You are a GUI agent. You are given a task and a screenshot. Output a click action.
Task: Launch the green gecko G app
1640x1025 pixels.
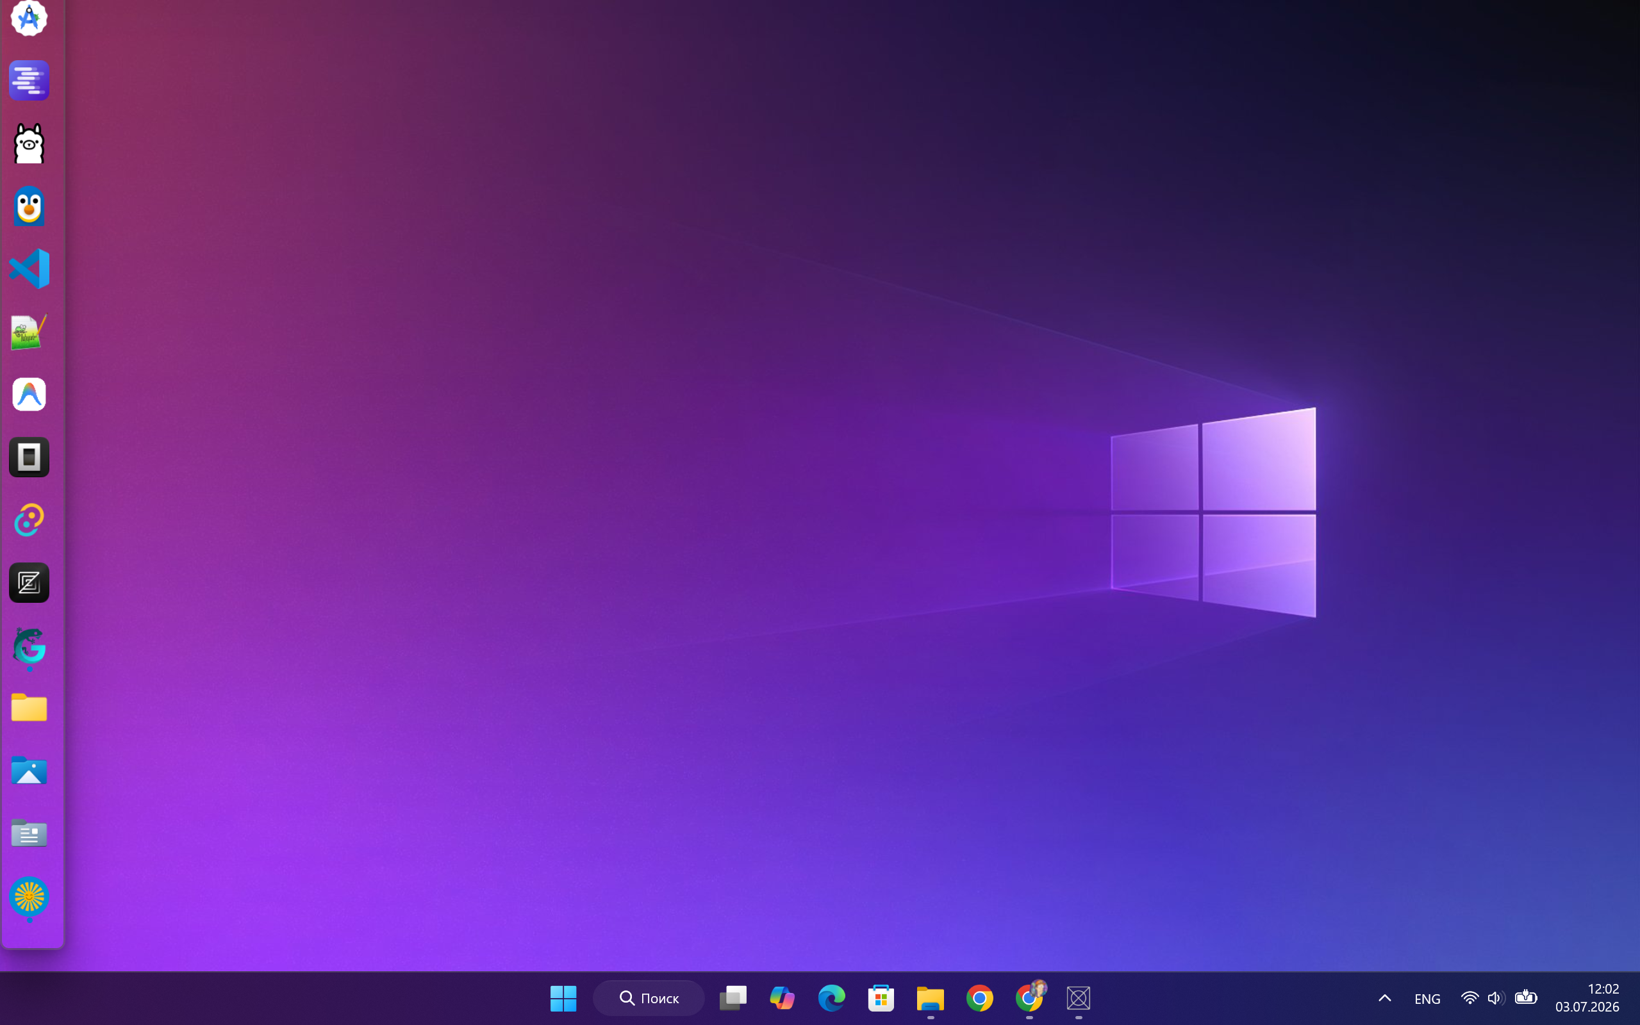29,645
